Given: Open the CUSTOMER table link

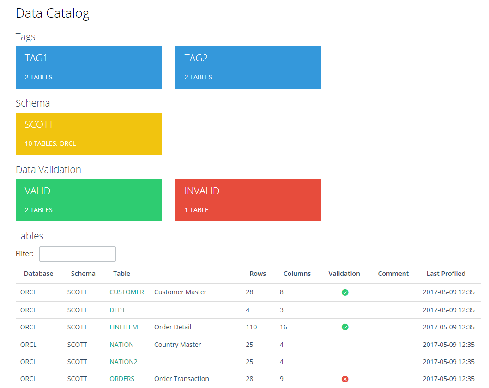Looking at the screenshot, I should click(127, 292).
